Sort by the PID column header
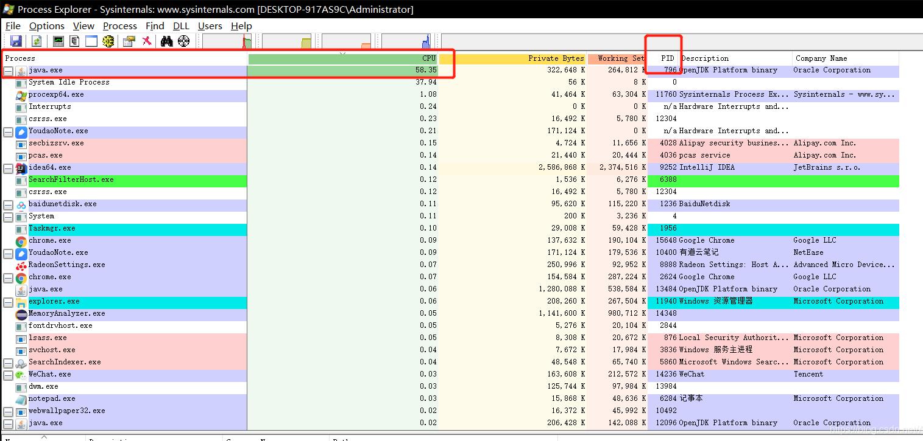 [x=663, y=58]
